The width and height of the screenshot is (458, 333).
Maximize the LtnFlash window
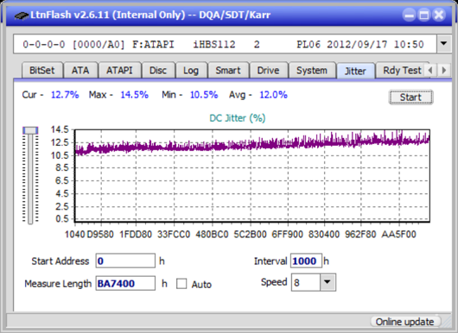(424, 15)
